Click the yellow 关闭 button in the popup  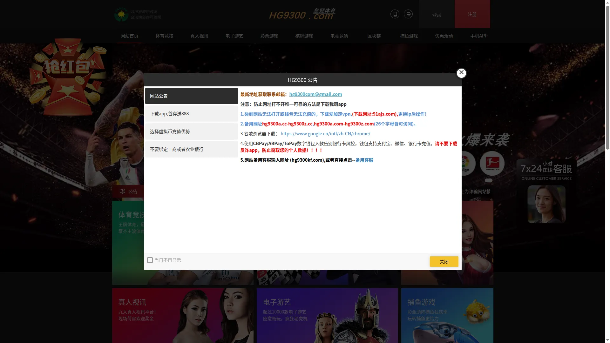click(444, 261)
